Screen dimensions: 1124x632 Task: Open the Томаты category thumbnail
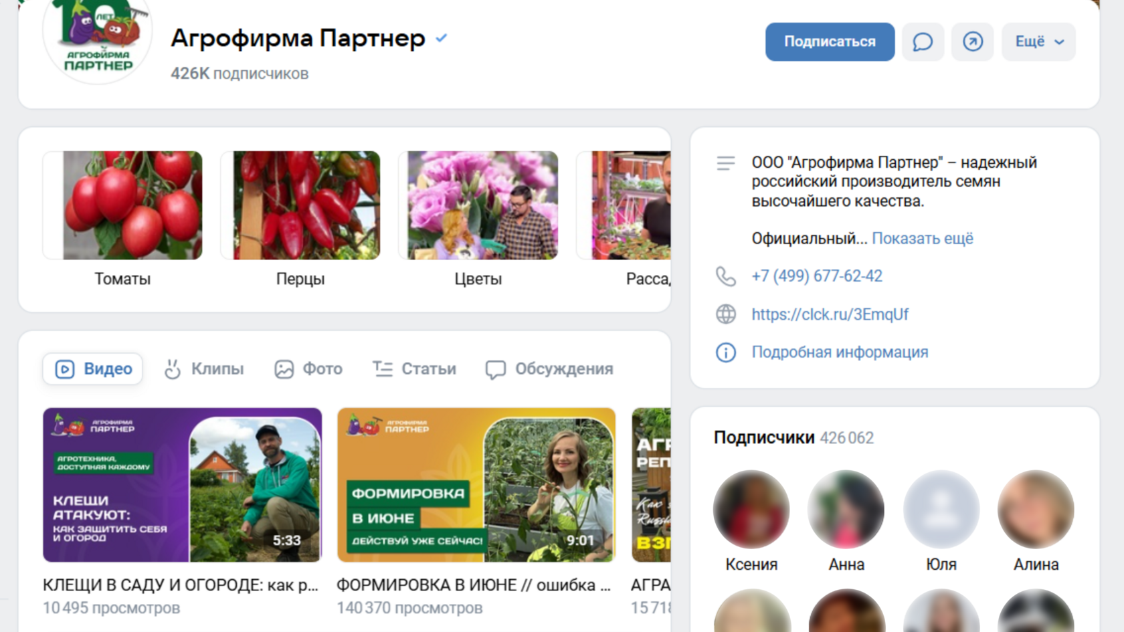(x=122, y=205)
